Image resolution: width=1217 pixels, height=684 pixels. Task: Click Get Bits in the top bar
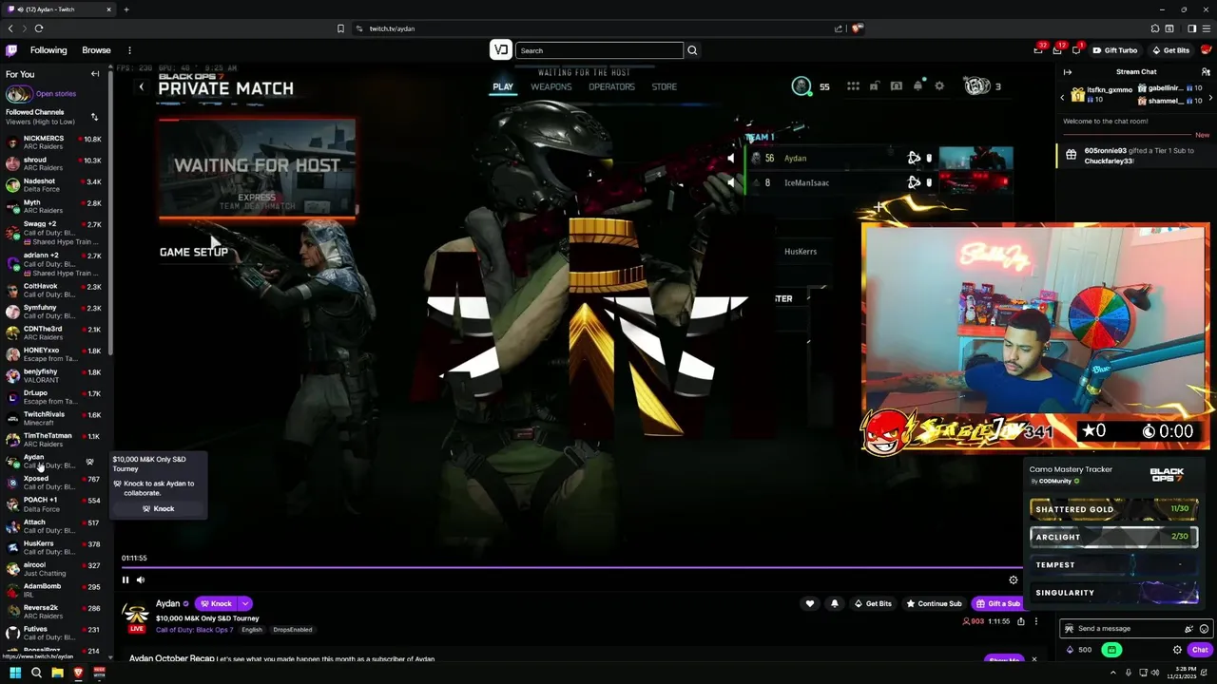[x=1170, y=50]
